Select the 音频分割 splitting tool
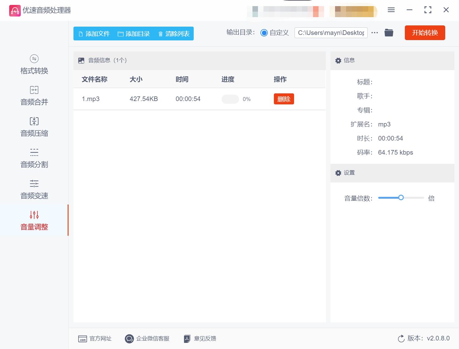 (x=34, y=158)
